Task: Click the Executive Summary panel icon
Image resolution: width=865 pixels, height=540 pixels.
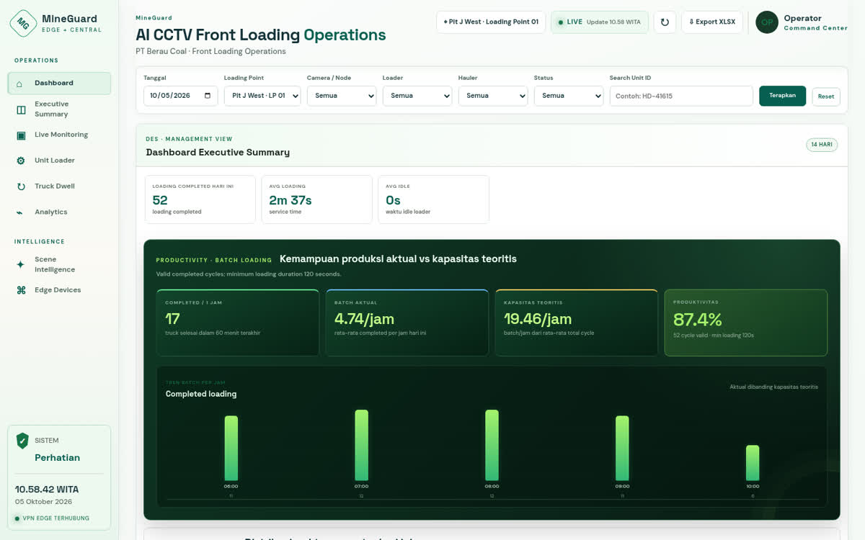Action: tap(21, 109)
